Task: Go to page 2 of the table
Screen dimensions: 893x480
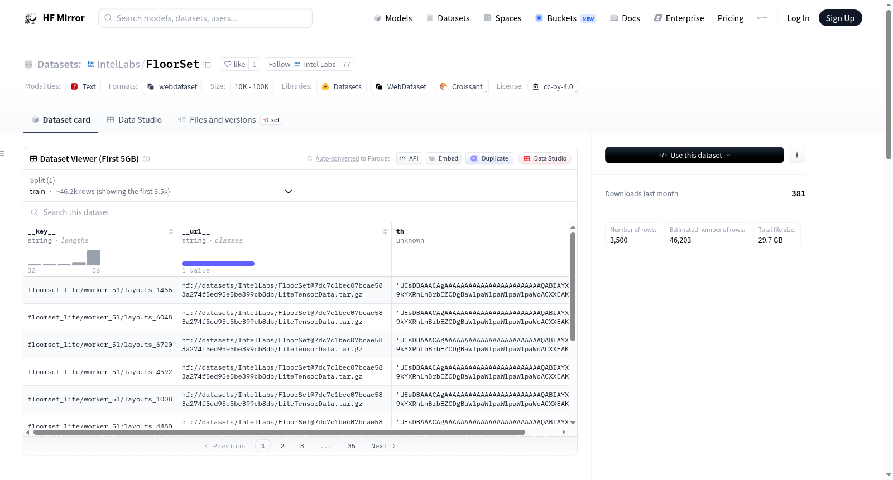Action: (282, 446)
